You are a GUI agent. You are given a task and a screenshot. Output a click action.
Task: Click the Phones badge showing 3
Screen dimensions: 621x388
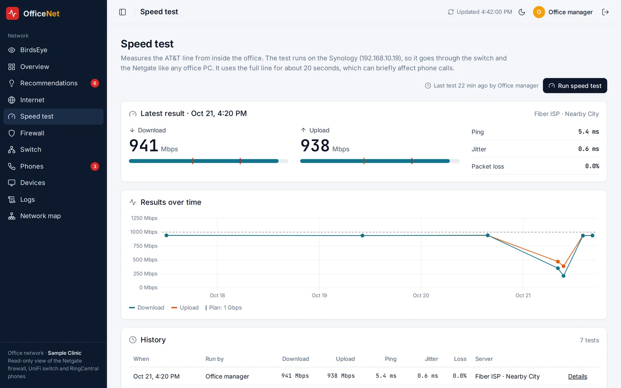pos(95,166)
